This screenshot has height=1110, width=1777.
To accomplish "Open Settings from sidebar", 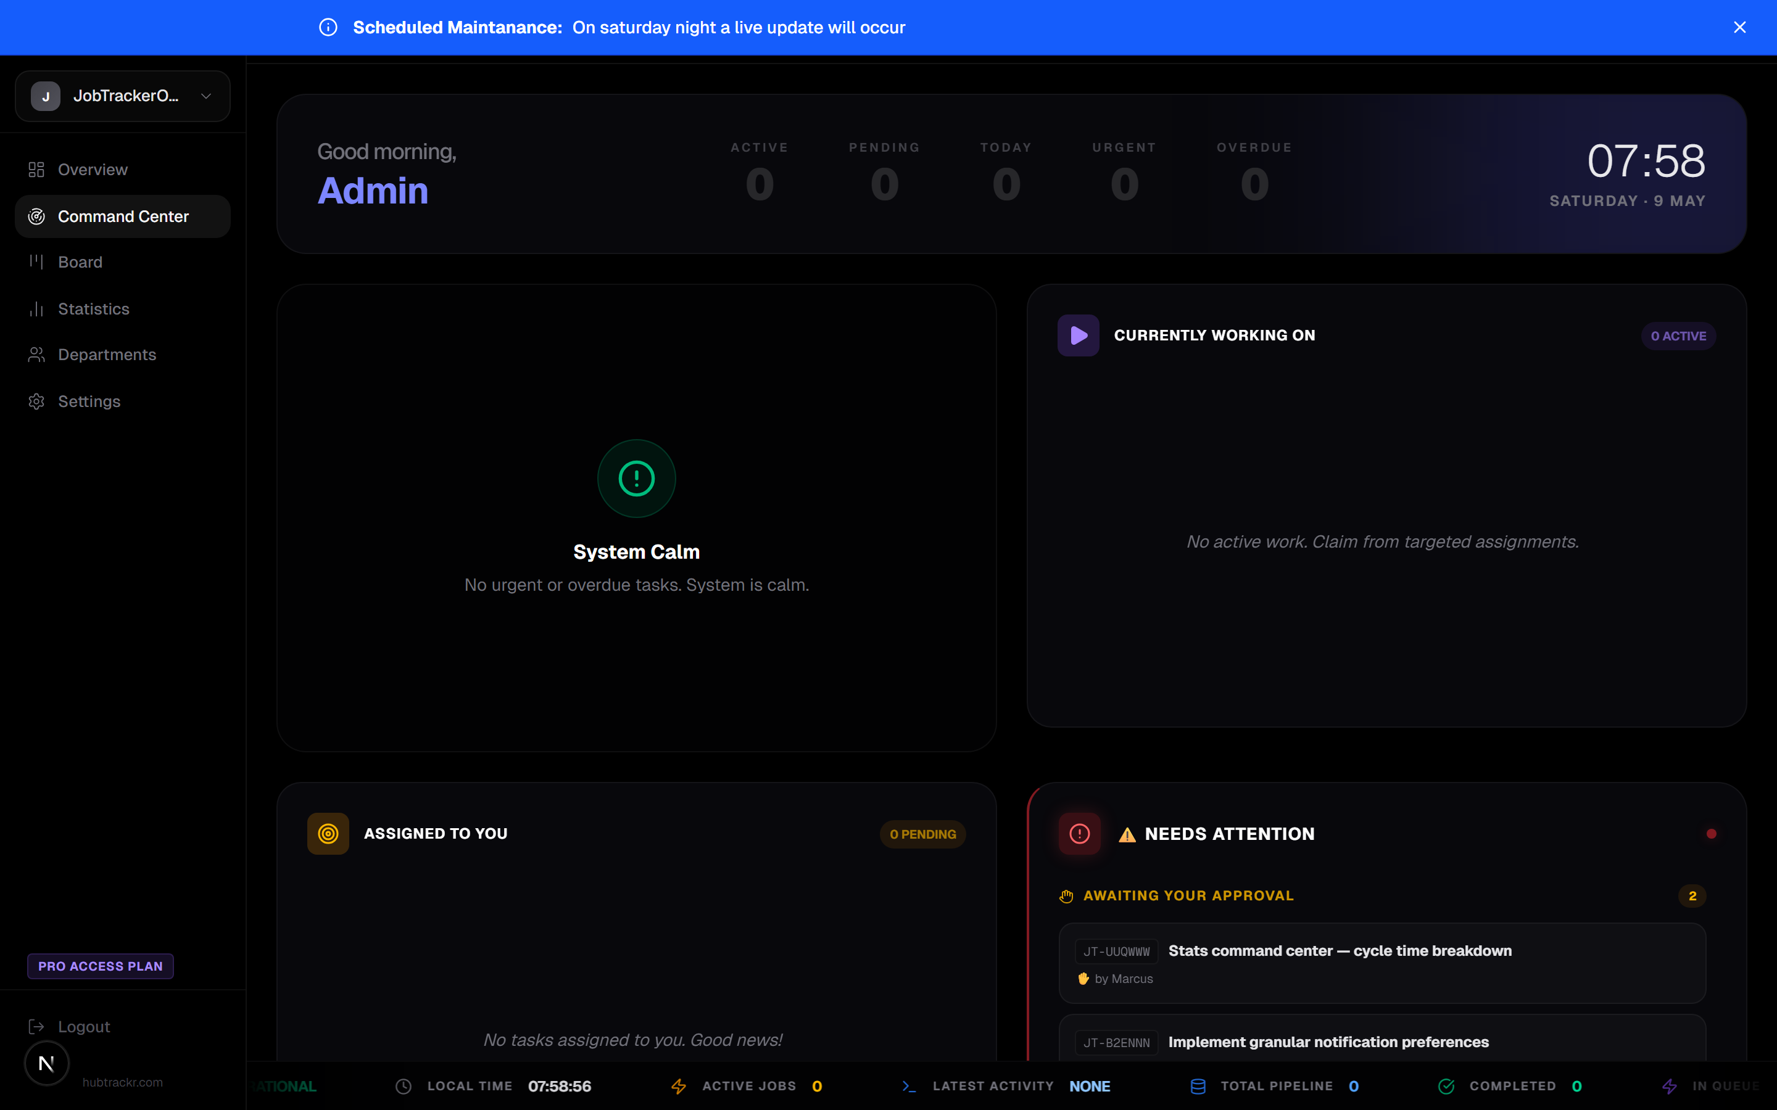I will click(123, 401).
